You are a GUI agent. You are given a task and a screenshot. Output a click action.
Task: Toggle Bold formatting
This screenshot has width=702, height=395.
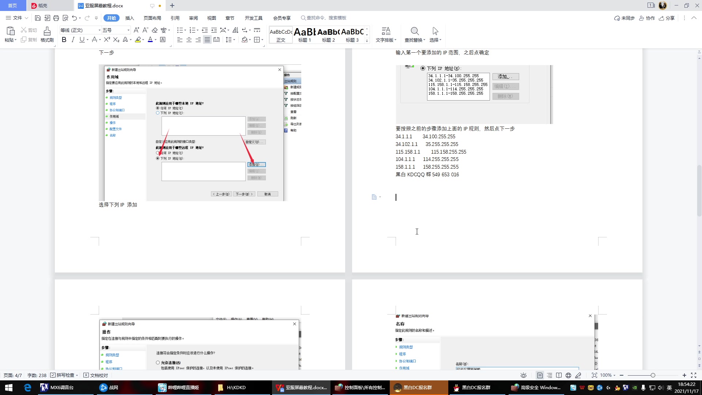[x=64, y=39]
